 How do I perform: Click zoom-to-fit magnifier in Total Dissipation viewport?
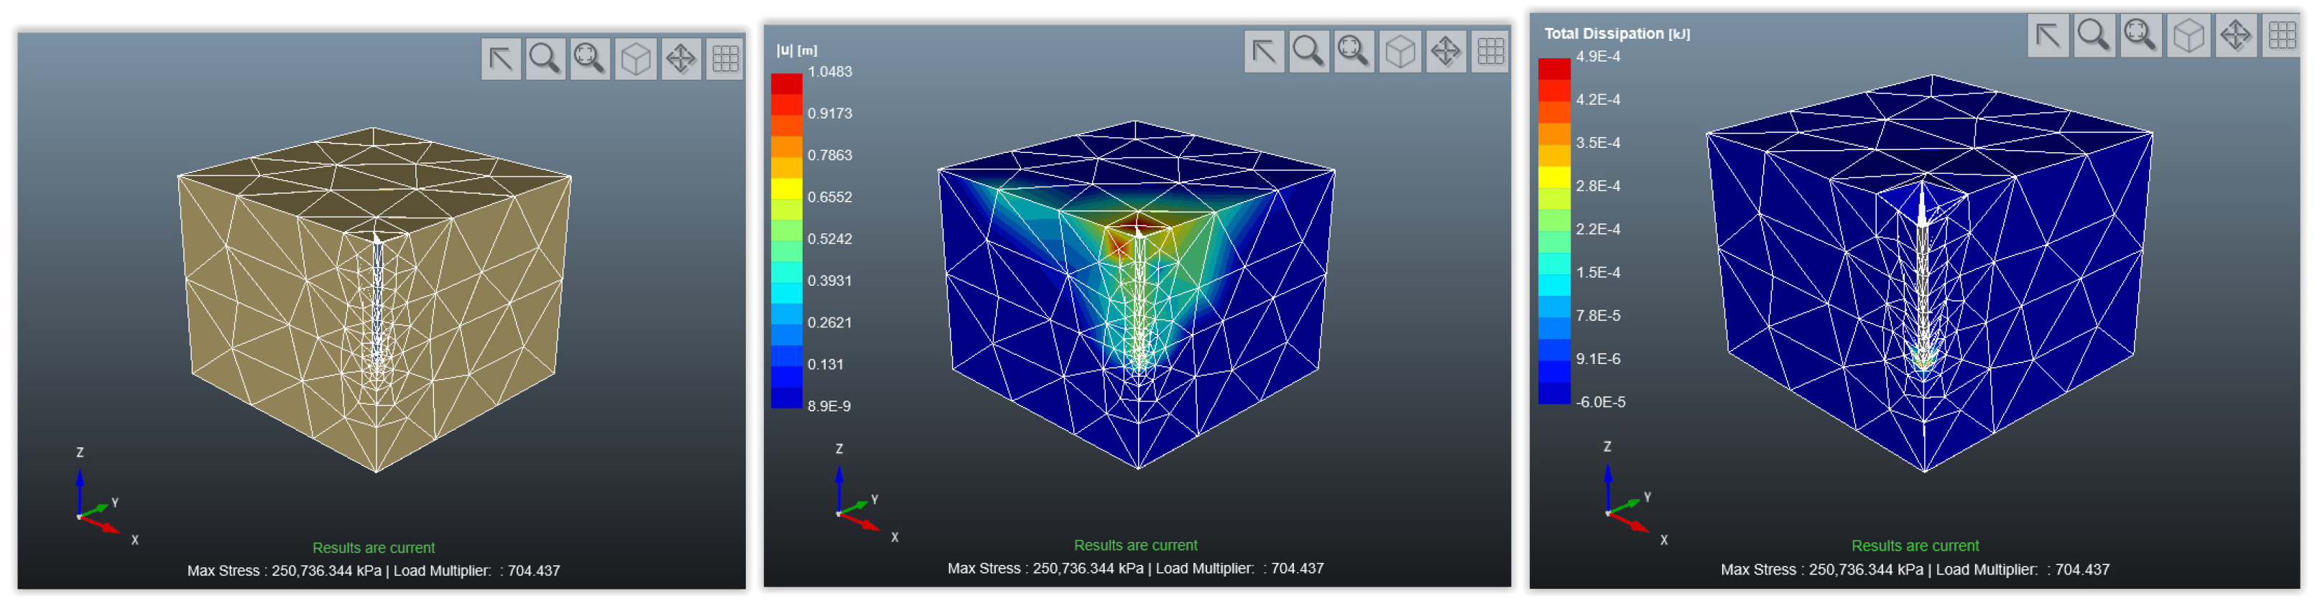[2140, 36]
